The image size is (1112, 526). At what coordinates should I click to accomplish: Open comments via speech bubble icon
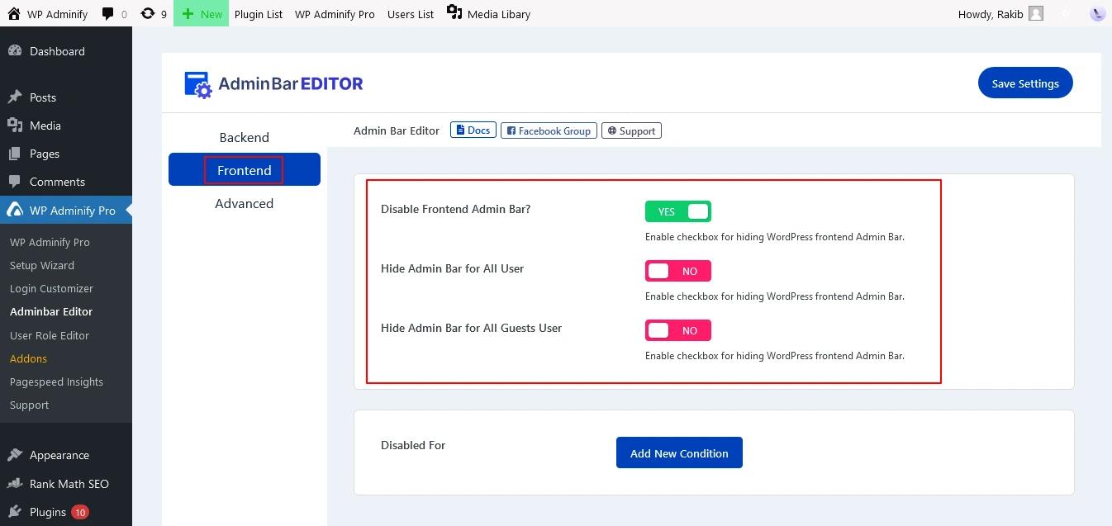(107, 13)
